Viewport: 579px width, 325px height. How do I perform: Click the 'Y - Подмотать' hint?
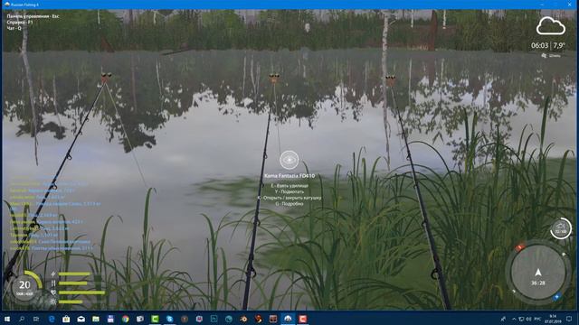click(289, 191)
